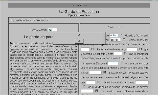Go to previous exercise with left arrow
This screenshot has height=95, width=158.
click(73, 5)
